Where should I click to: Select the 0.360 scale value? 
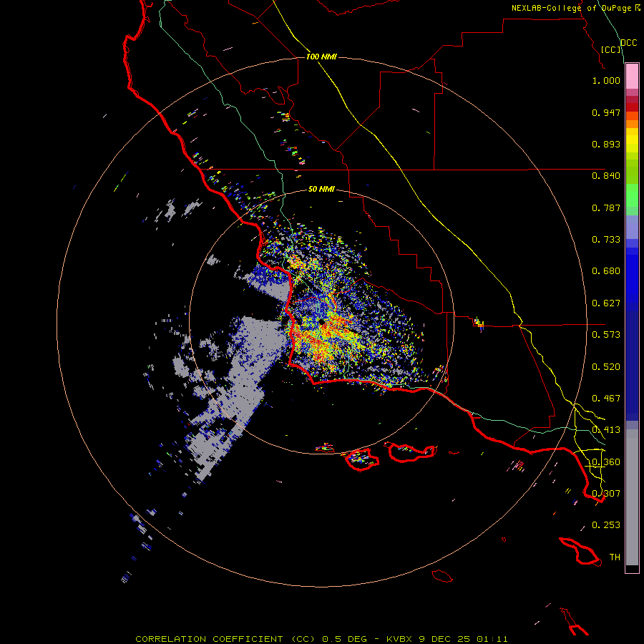(x=606, y=462)
